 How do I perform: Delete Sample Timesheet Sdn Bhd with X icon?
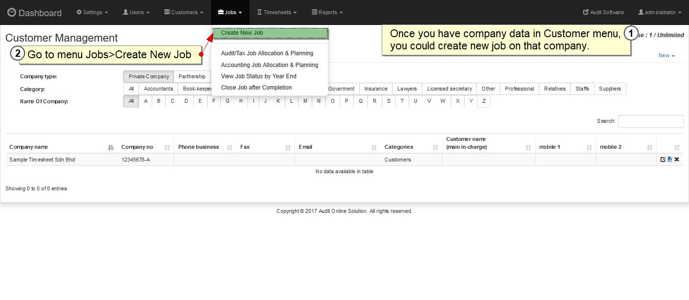677,160
